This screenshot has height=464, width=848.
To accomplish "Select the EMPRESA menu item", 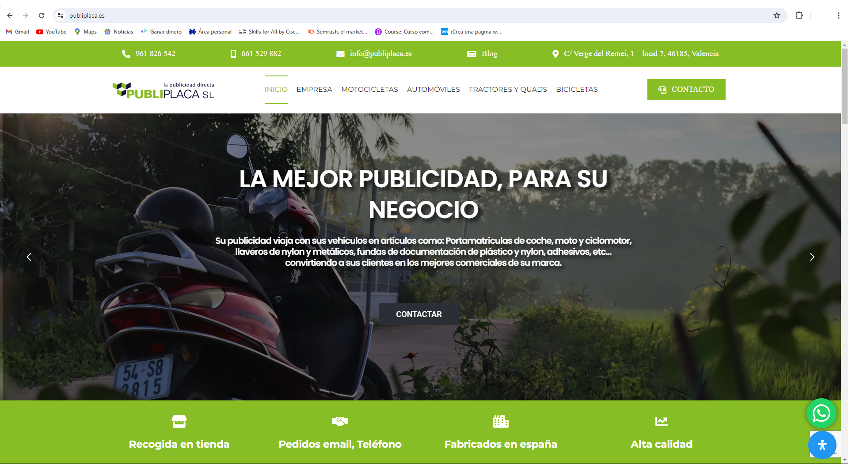I will pyautogui.click(x=314, y=89).
